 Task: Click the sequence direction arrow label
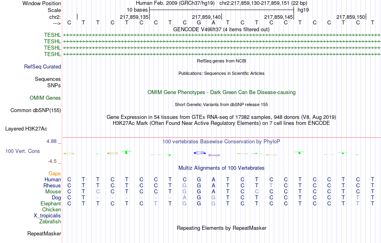pos(57,23)
